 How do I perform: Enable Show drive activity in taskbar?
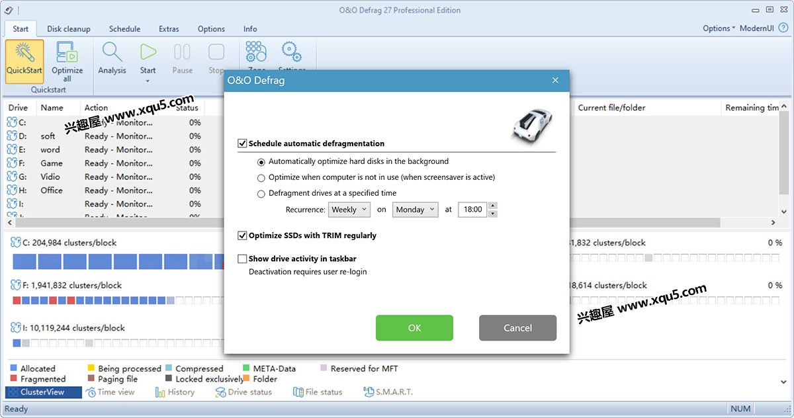pos(242,259)
